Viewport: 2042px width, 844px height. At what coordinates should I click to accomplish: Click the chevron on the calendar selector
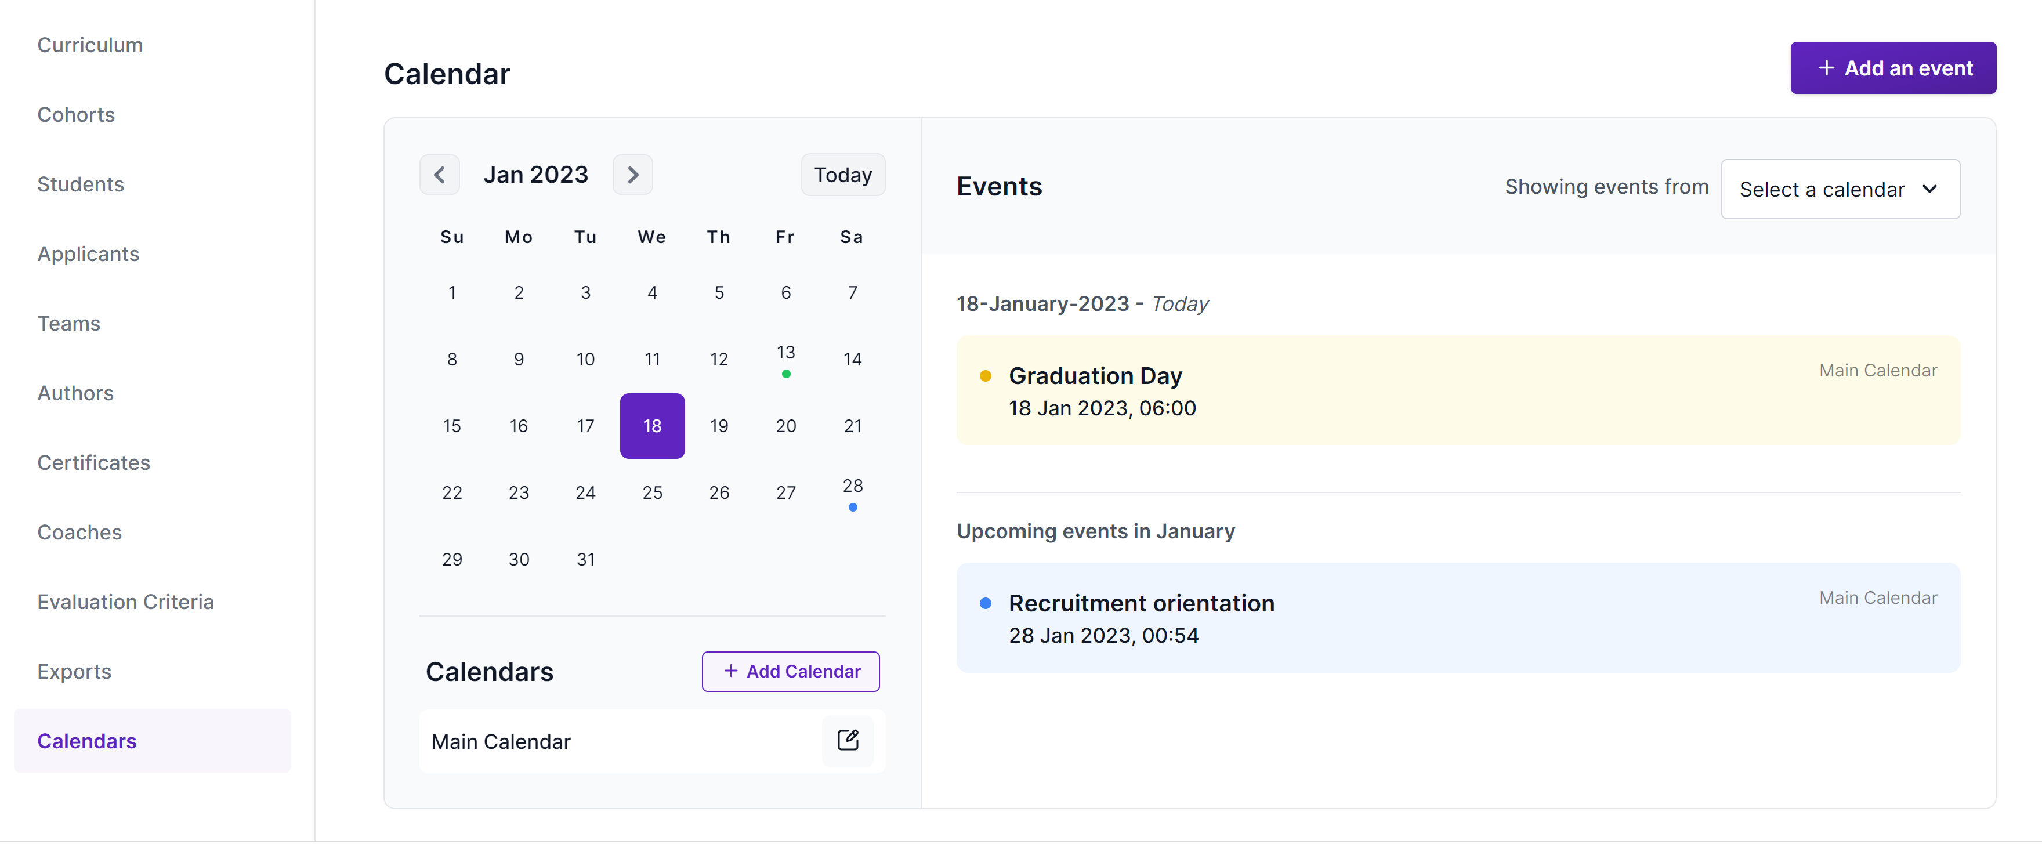click(x=1931, y=189)
